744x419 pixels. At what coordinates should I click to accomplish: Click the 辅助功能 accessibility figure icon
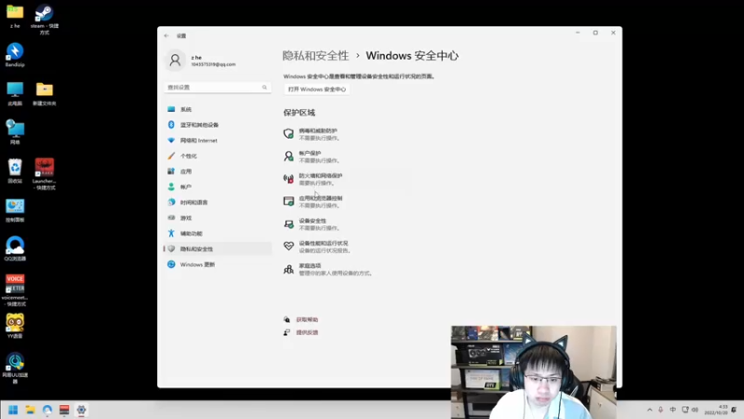[x=171, y=234]
